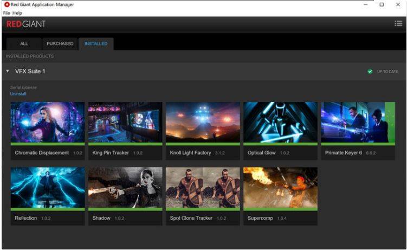The image size is (407, 250).
Task: Click the UP TO DATE status text
Action: click(x=387, y=72)
